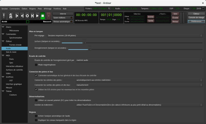Open Gestion du traitement dropdown

[139, 105]
